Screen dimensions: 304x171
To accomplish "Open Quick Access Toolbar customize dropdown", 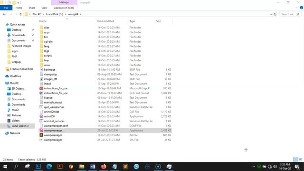I will click(18, 3).
